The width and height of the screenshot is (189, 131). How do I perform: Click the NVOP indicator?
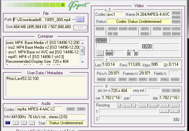click(x=113, y=29)
